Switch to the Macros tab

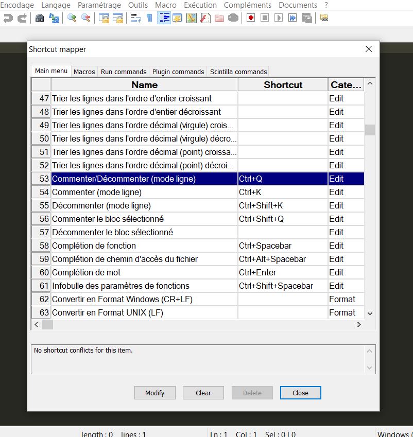(x=84, y=72)
